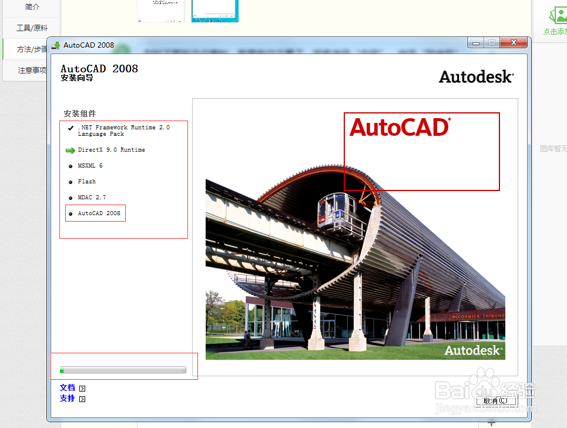Click the AutoCAD 2008 installer title bar icon
This screenshot has width=567, height=428.
click(x=56, y=45)
